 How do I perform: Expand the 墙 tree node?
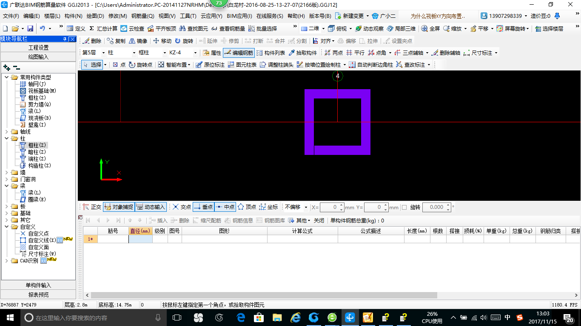click(x=7, y=172)
